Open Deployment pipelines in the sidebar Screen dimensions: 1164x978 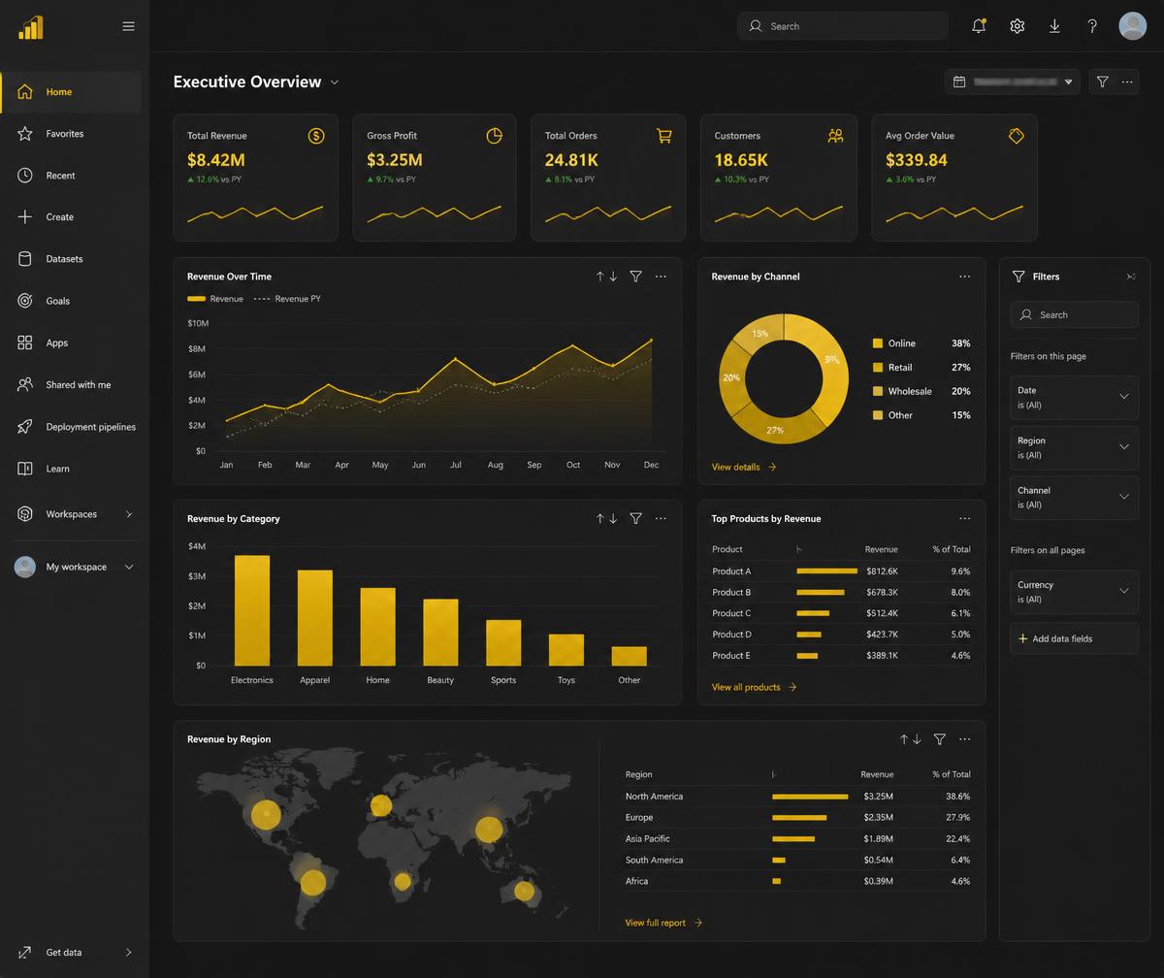[x=72, y=427]
